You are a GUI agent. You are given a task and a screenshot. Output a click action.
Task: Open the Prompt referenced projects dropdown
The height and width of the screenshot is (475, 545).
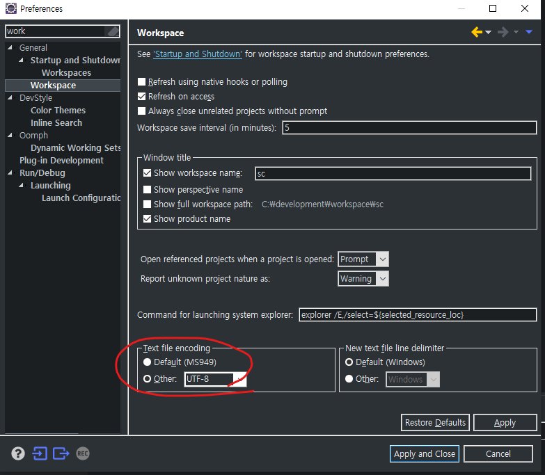tap(363, 259)
